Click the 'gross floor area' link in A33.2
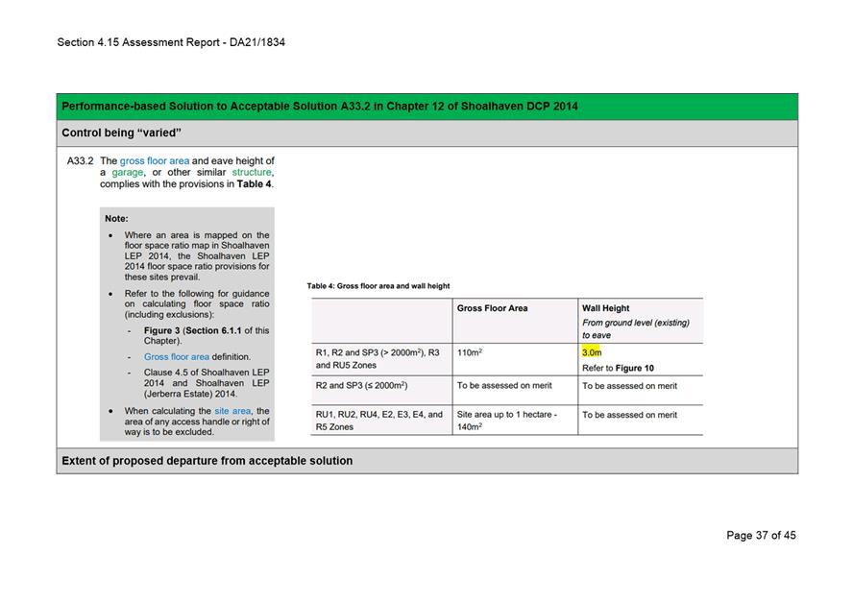853x603 pixels. tap(155, 161)
